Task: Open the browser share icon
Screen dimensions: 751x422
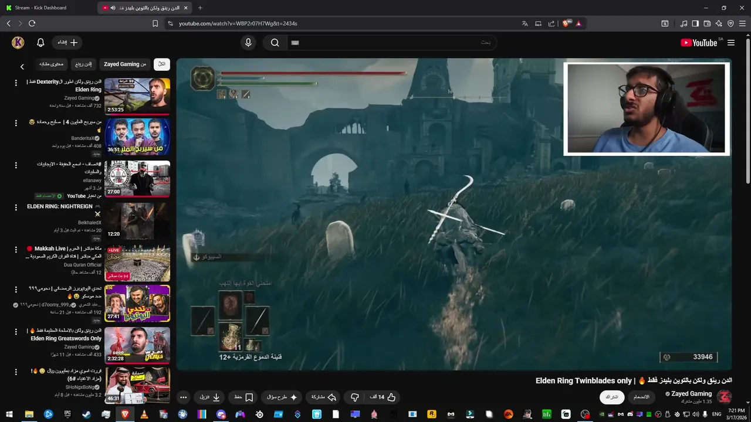Action: pyautogui.click(x=552, y=23)
